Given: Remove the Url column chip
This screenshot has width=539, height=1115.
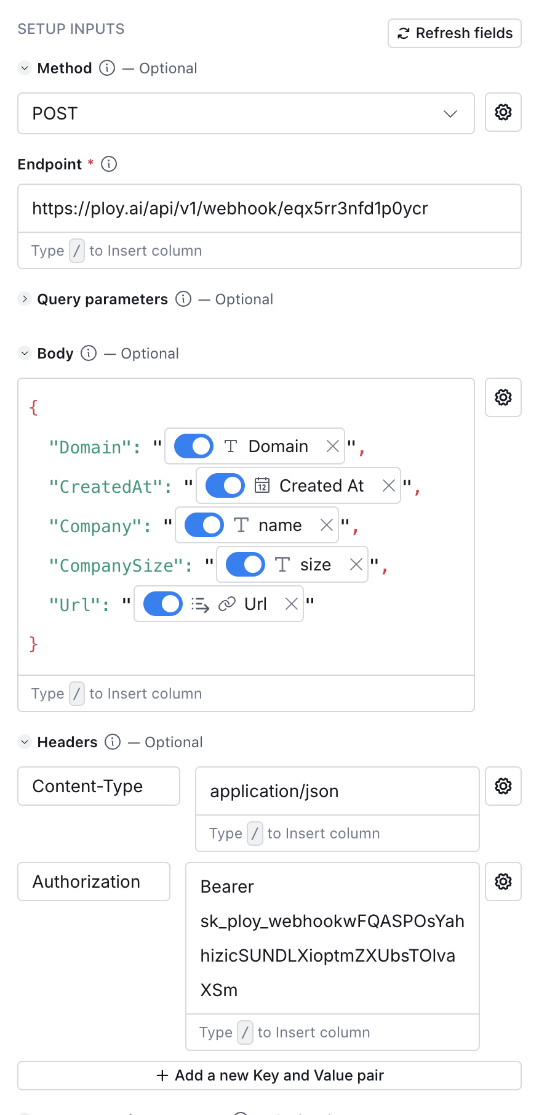Looking at the screenshot, I should point(292,604).
